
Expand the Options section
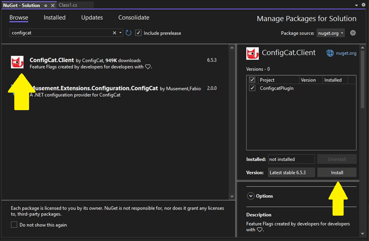point(250,196)
